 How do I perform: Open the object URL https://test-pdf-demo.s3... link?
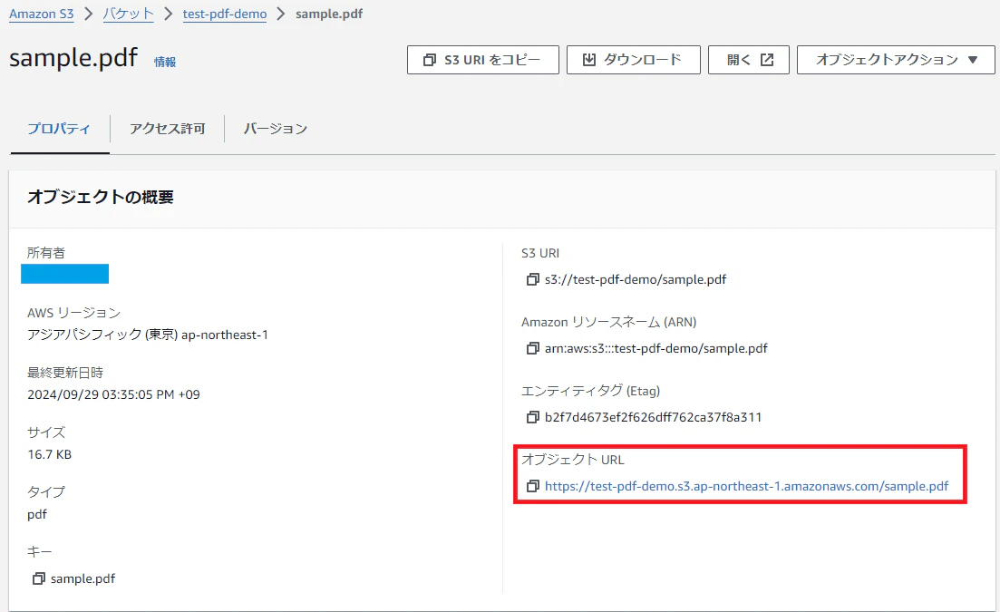(x=747, y=486)
